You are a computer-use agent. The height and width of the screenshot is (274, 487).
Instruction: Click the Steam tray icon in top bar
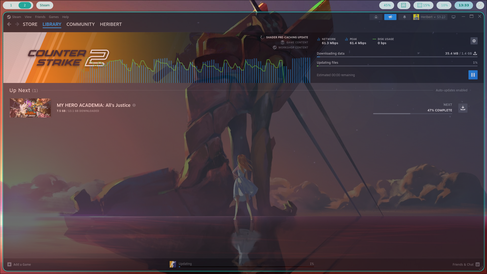(480, 5)
